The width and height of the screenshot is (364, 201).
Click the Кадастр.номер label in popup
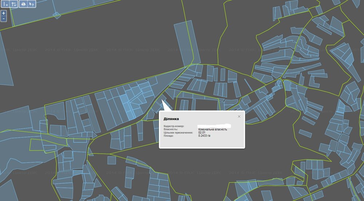(174, 126)
